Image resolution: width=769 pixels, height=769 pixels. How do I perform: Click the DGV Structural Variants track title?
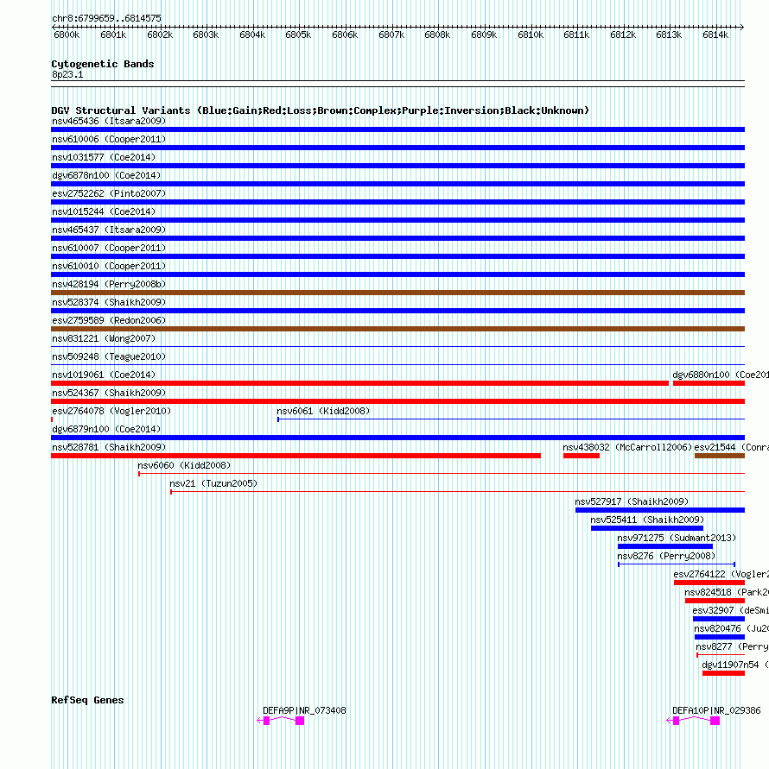coord(321,110)
